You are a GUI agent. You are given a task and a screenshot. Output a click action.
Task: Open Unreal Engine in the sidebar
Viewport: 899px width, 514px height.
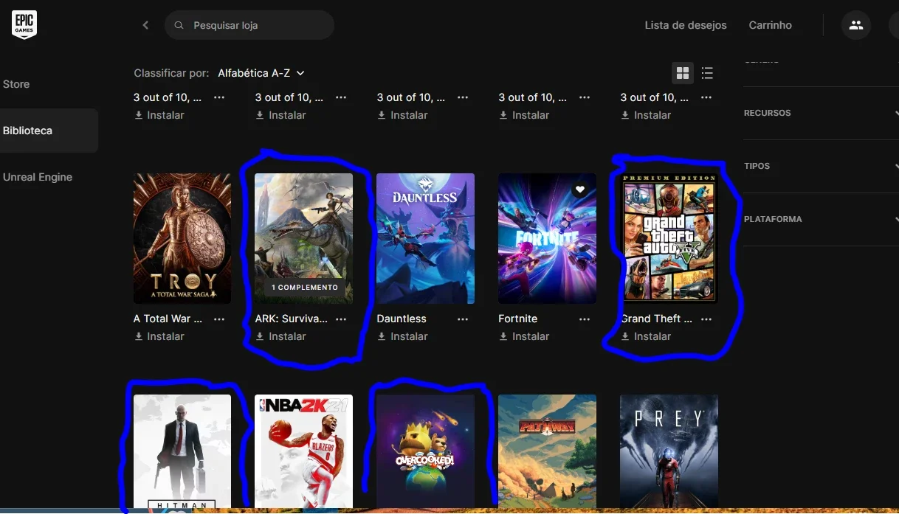pos(38,177)
